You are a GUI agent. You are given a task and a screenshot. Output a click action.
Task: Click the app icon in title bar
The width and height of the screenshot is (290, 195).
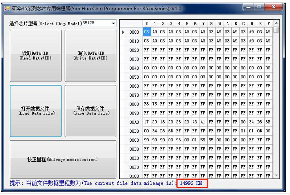coord(7,8)
